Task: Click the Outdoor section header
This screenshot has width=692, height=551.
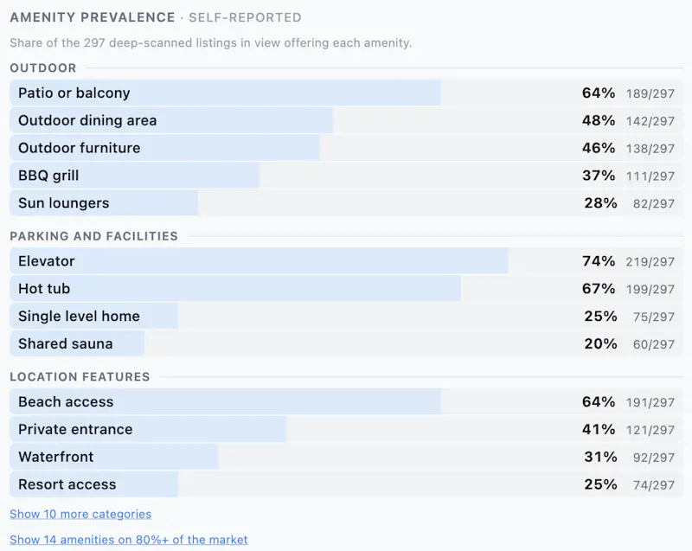Action: pos(43,68)
